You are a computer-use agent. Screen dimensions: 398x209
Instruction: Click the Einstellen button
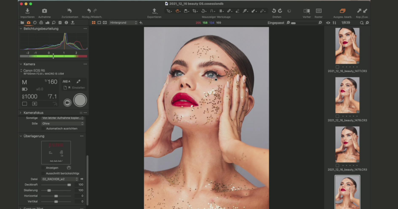pos(78,88)
